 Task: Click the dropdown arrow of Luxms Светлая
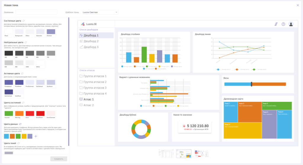click(116, 12)
